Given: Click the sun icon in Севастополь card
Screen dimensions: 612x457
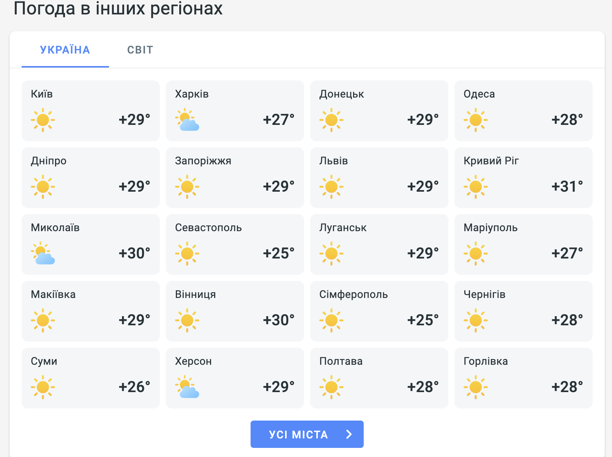Looking at the screenshot, I should tap(187, 254).
